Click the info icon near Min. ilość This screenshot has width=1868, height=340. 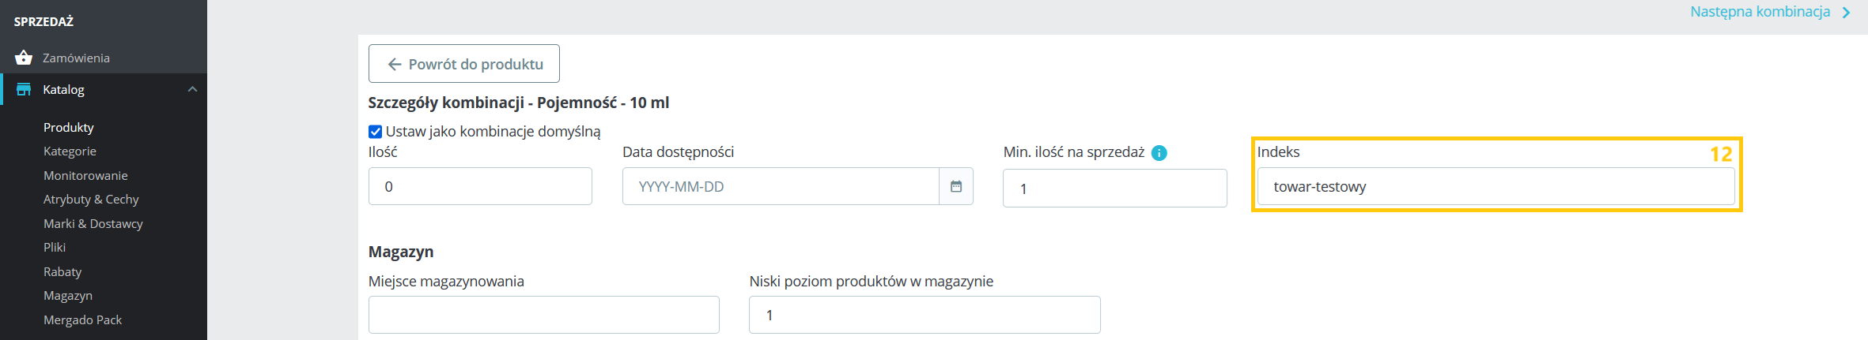[1159, 153]
